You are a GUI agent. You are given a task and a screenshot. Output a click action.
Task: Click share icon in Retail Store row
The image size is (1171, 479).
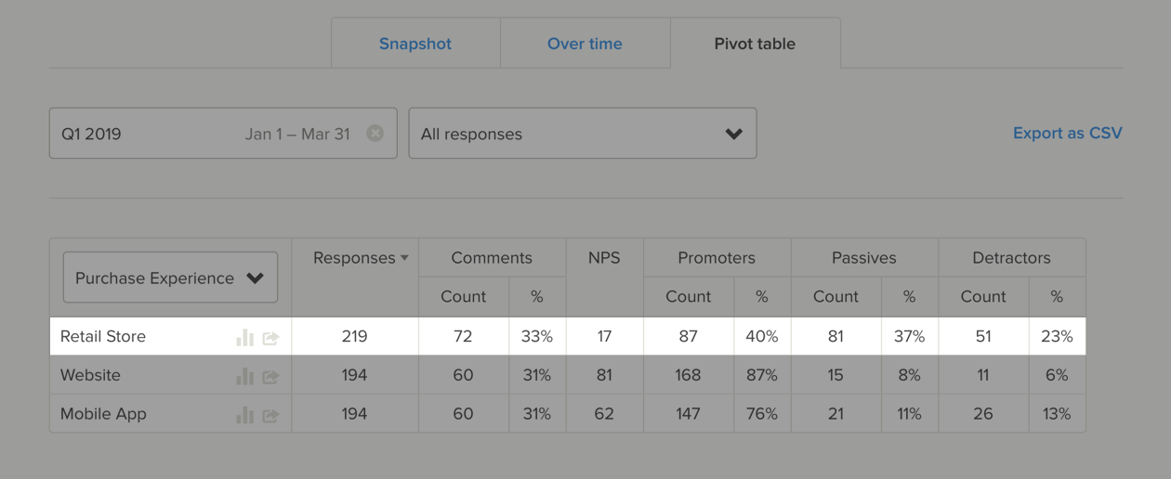[x=270, y=338]
